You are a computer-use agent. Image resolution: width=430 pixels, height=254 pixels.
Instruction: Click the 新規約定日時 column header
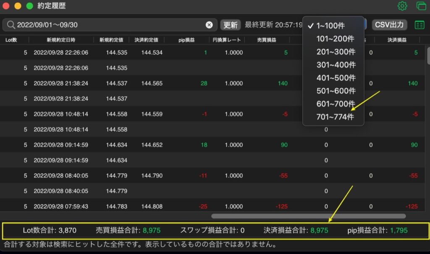pyautogui.click(x=61, y=40)
